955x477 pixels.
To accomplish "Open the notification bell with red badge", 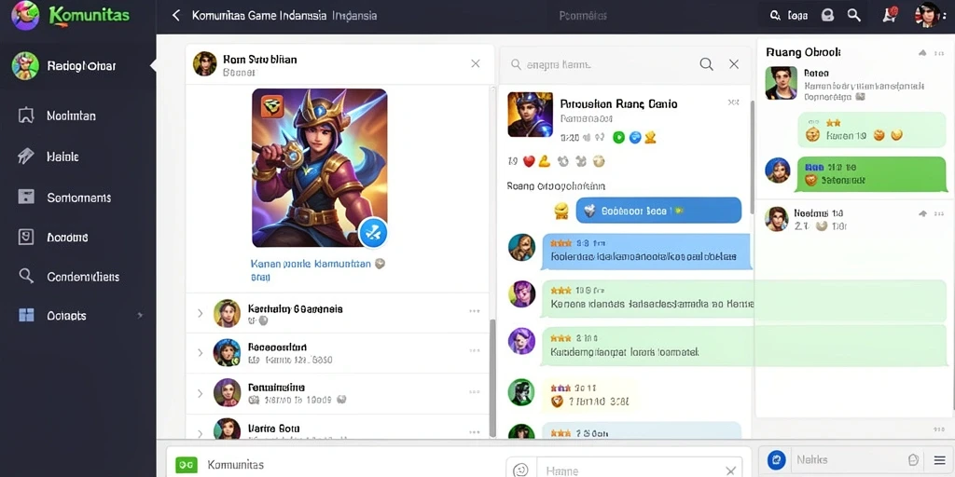I will (x=888, y=15).
